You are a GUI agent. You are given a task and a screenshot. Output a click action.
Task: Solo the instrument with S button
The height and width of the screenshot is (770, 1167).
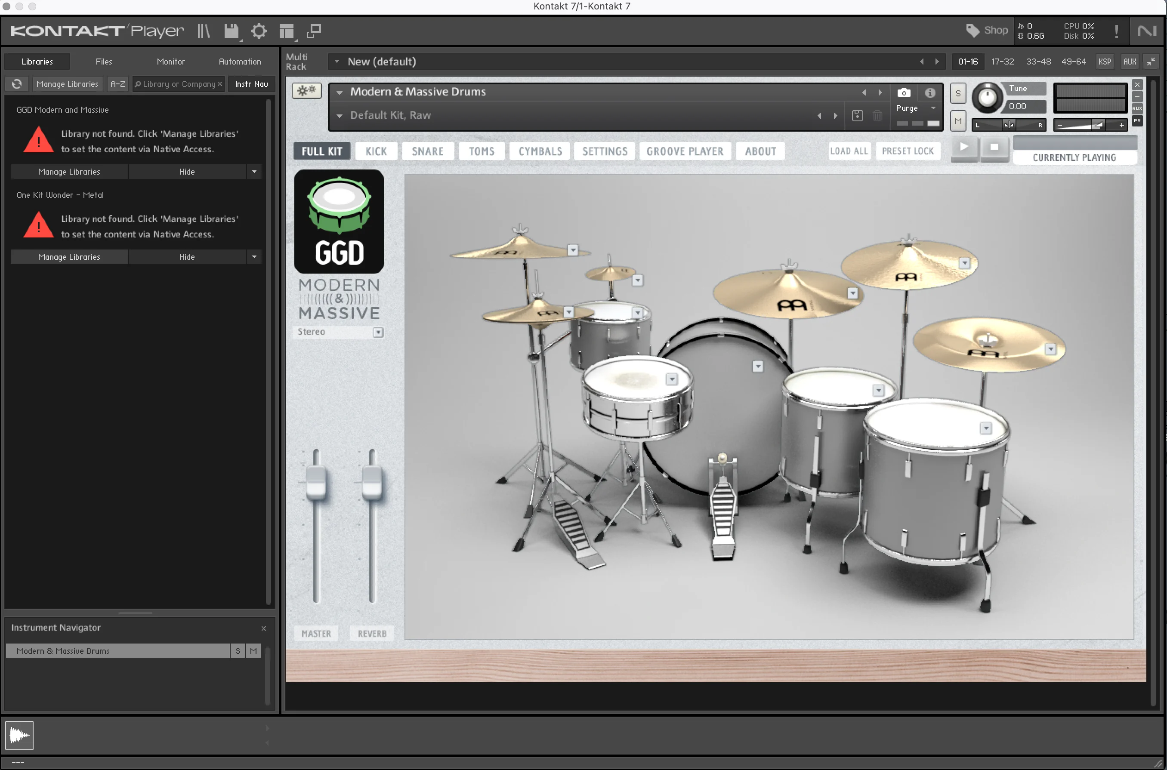coord(958,93)
